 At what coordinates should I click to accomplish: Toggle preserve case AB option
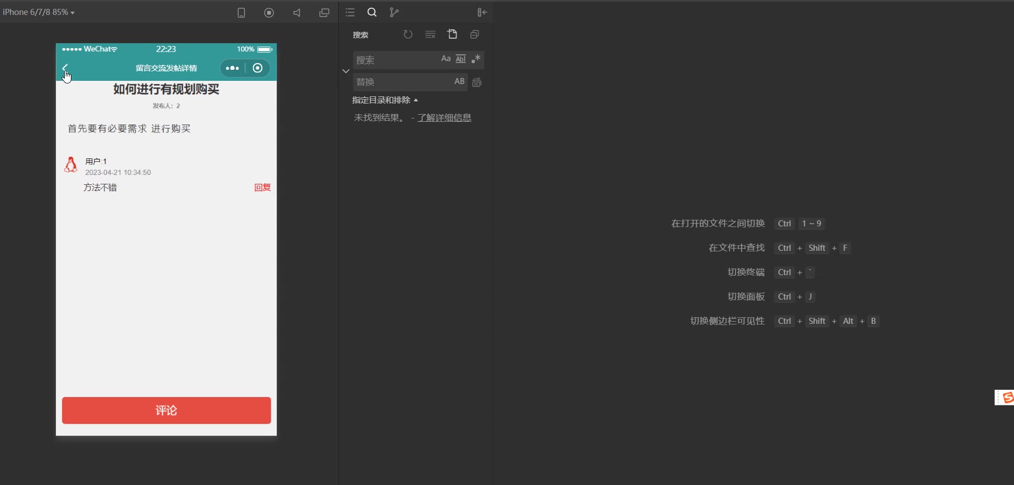coord(459,81)
